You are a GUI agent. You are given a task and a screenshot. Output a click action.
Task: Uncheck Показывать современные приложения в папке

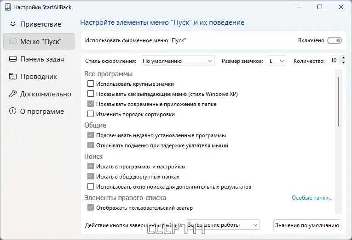pos(91,104)
